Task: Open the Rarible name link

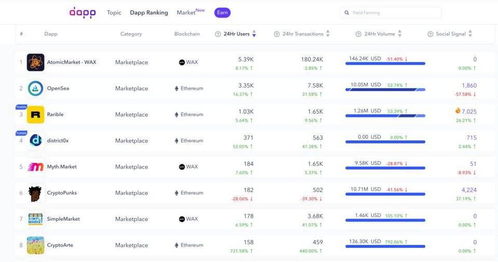Action: pos(56,114)
